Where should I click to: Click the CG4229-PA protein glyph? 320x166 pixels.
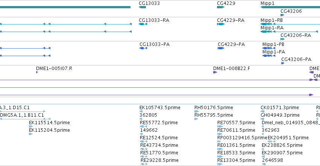221,48
